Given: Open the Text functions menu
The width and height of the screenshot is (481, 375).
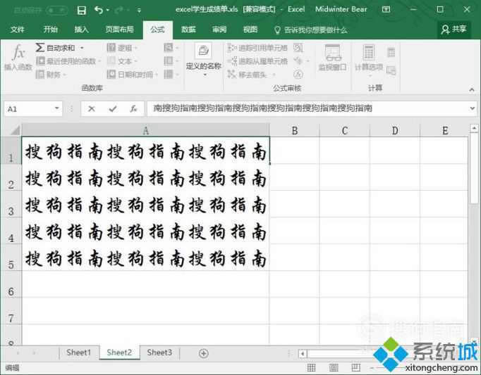Looking at the screenshot, I should 123,61.
